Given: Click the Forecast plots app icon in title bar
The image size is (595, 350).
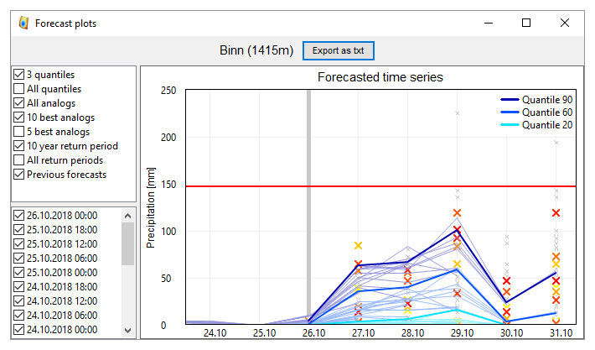Looking at the screenshot, I should click(x=23, y=23).
